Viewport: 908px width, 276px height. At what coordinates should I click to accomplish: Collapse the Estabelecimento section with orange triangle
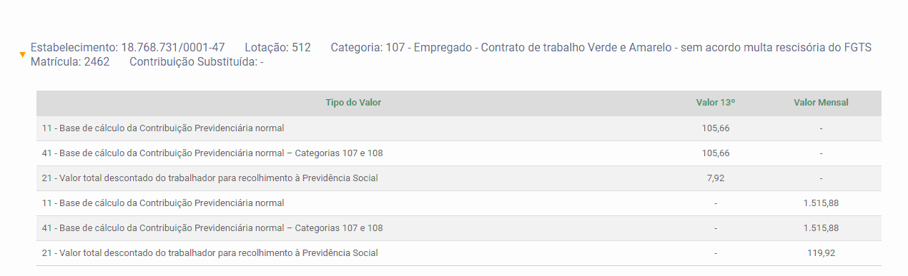23,55
